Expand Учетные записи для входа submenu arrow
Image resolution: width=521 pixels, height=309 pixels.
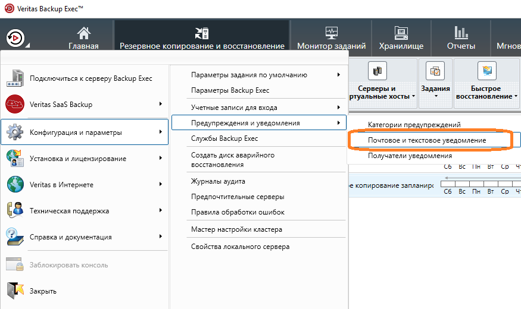coord(339,107)
